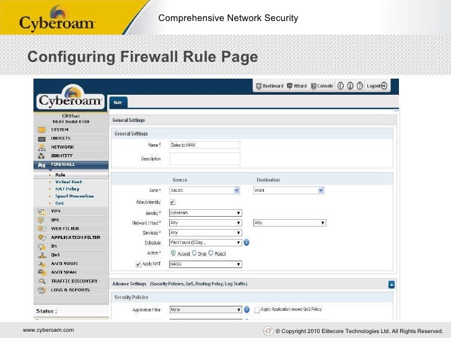Viewport: 451px width, 338px height.
Task: Open the source Network / Host dropdown
Action: [x=206, y=223]
